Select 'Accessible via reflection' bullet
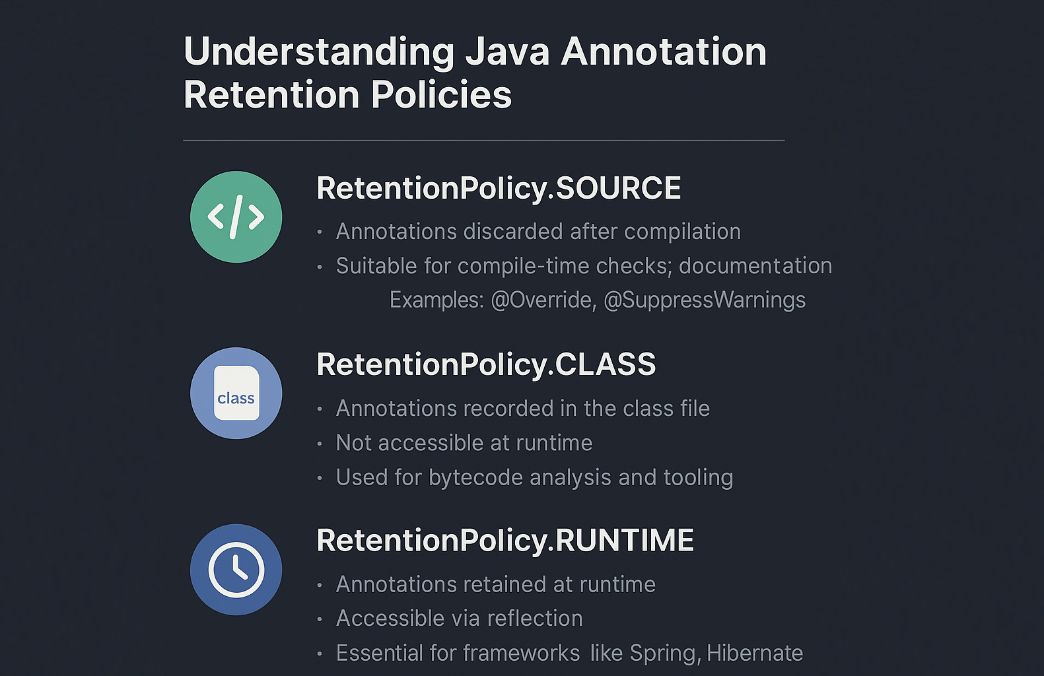This screenshot has height=676, width=1044. [x=459, y=619]
